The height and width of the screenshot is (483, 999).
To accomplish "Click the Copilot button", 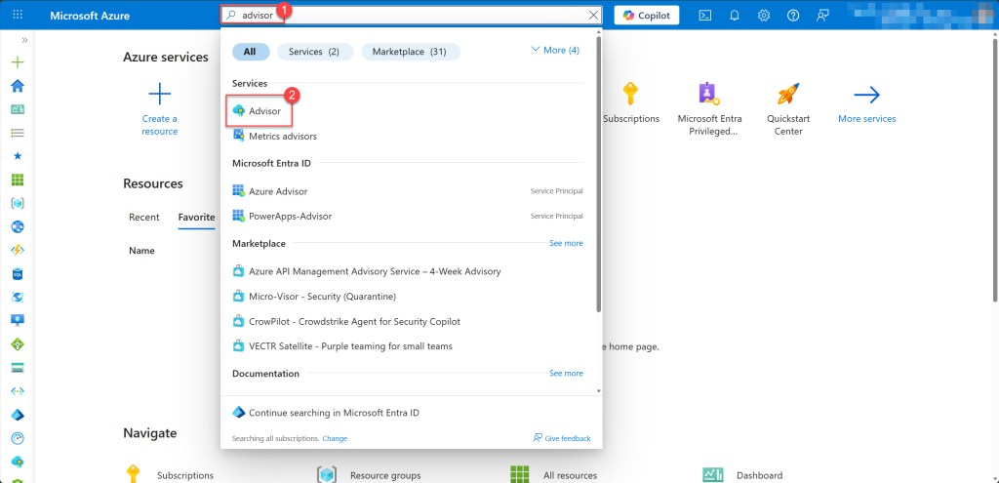I will (x=646, y=16).
